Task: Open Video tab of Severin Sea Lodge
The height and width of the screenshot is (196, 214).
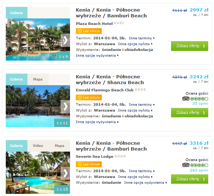Action: pyautogui.click(x=38, y=145)
